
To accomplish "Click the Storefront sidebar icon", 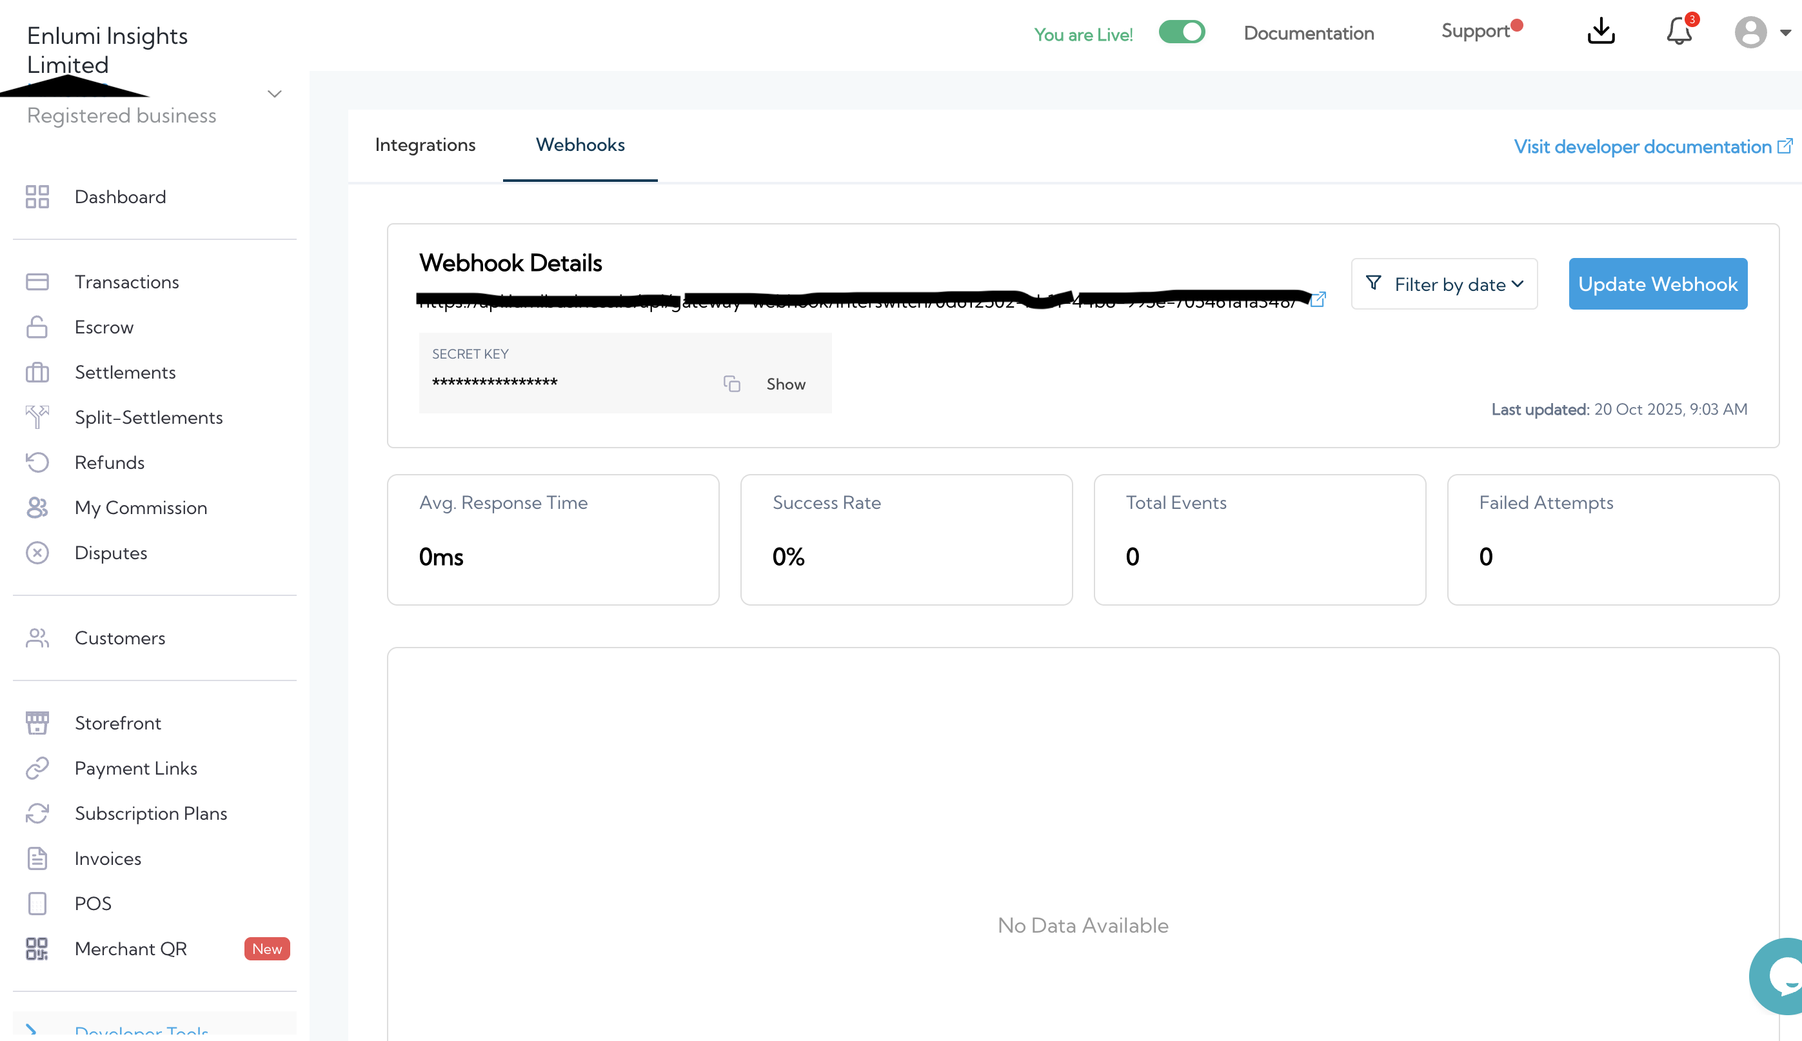I will click(37, 723).
